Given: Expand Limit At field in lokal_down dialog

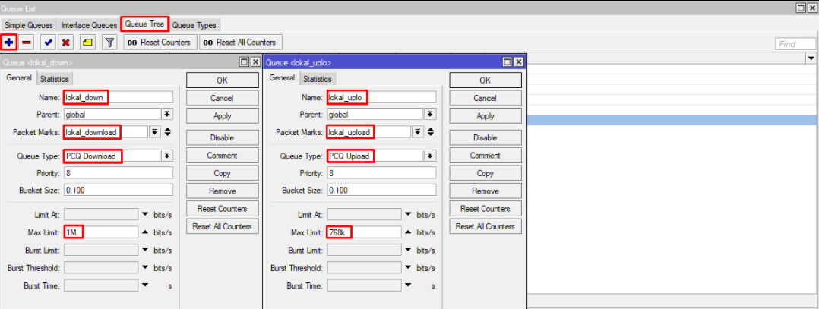Looking at the screenshot, I should [x=145, y=215].
